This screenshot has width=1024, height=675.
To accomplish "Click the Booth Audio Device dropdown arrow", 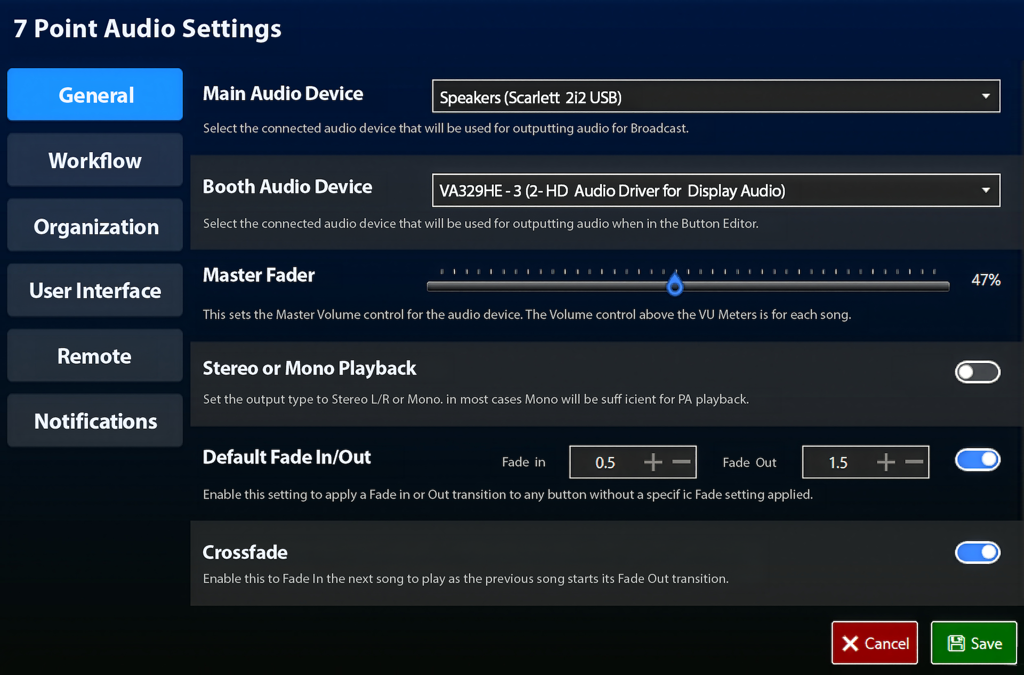I will 986,190.
